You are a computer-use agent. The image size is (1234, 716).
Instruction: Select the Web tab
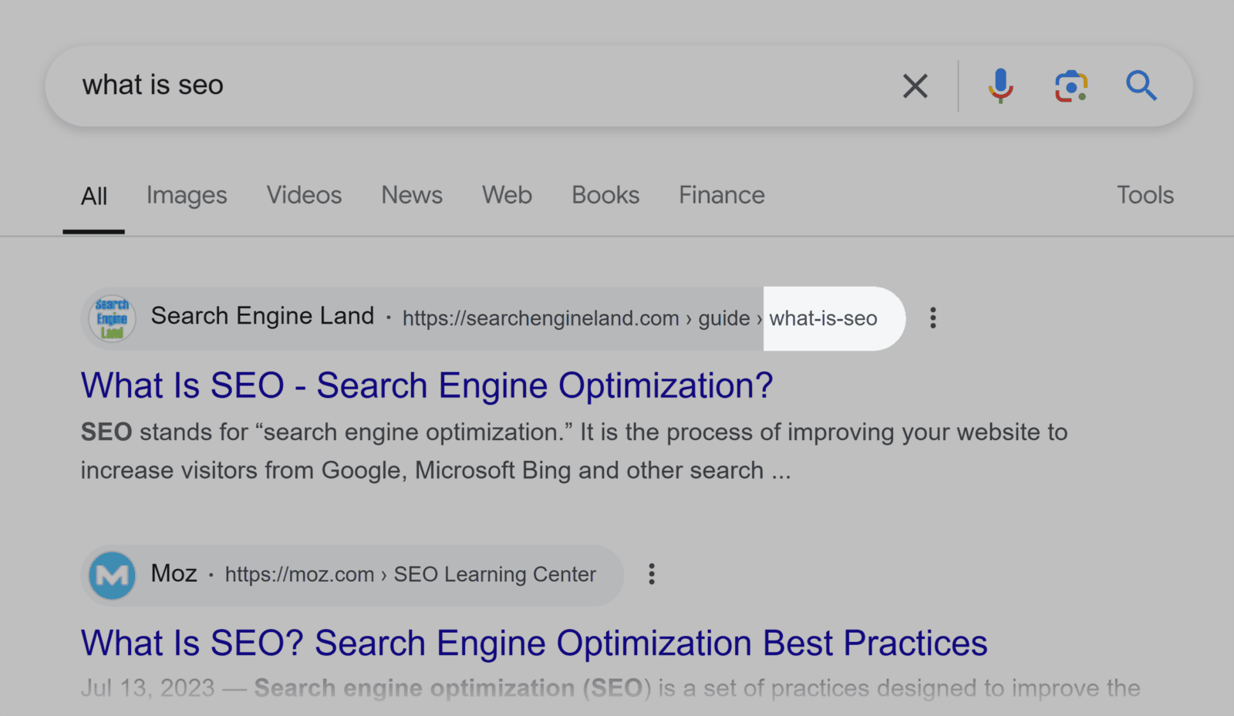point(507,195)
